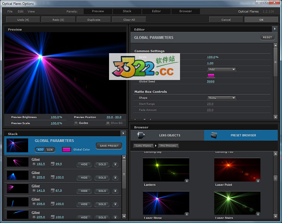The height and width of the screenshot is (223, 282).
Task: Solo the Glint with brightness 182.5
Action: 102,164
